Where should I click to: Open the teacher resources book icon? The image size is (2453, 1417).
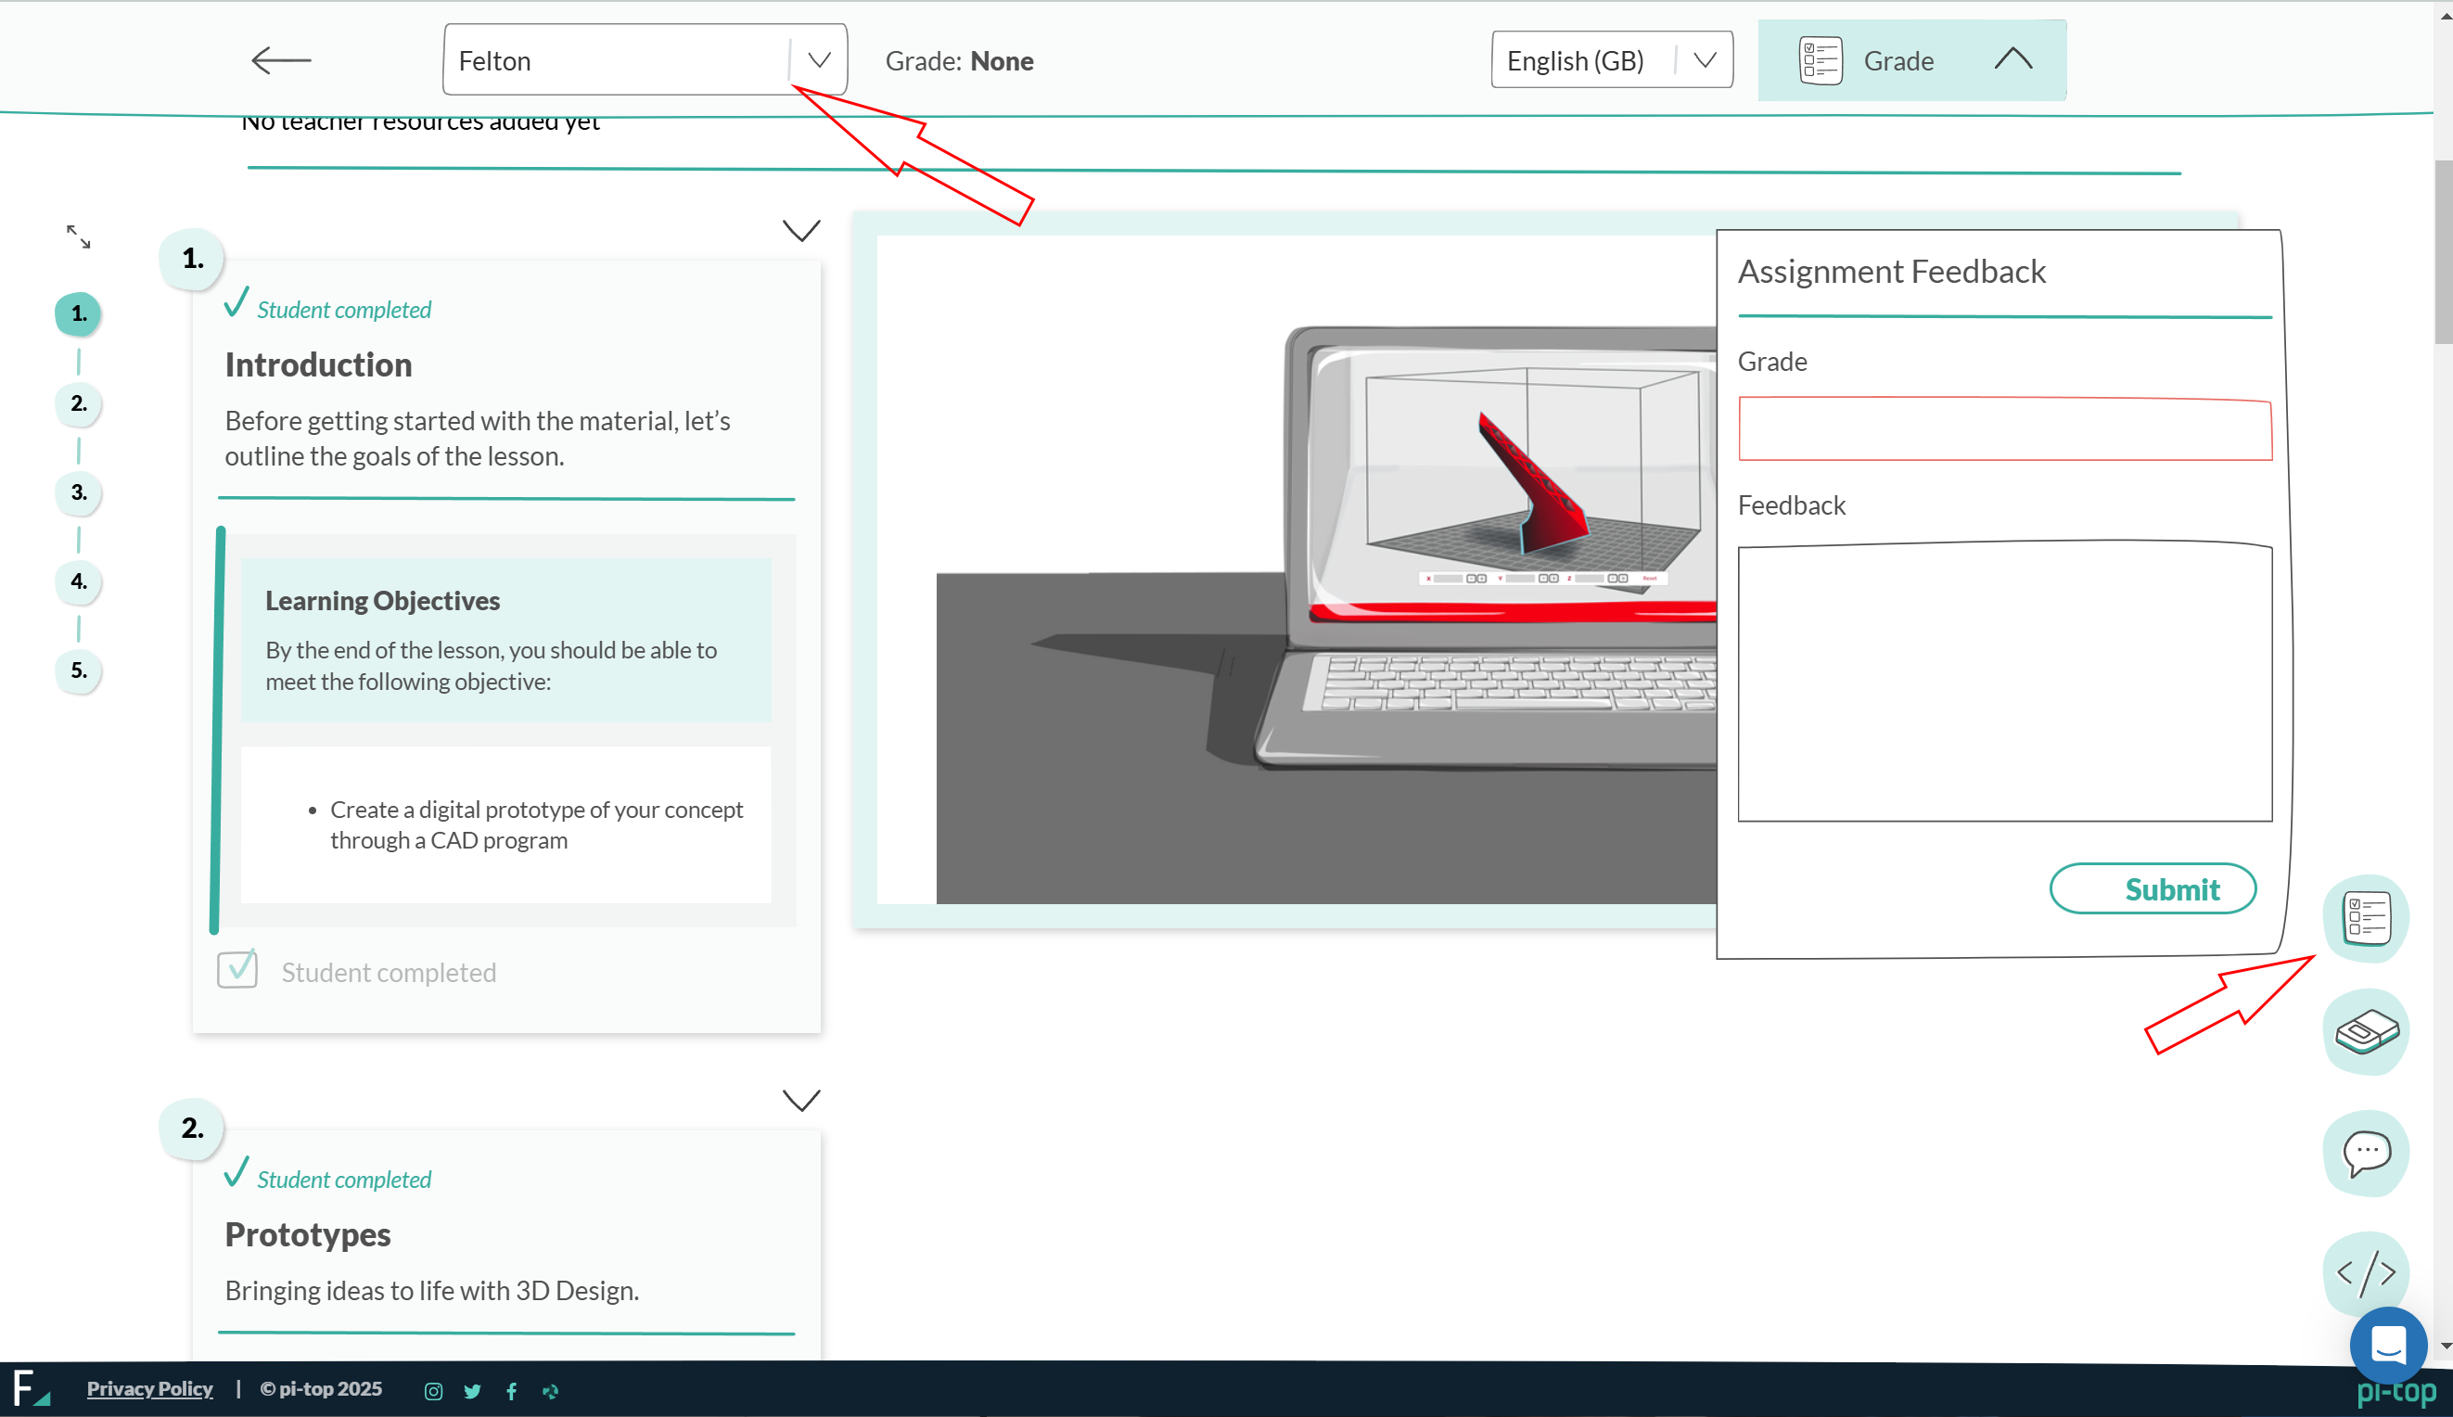2366,1031
